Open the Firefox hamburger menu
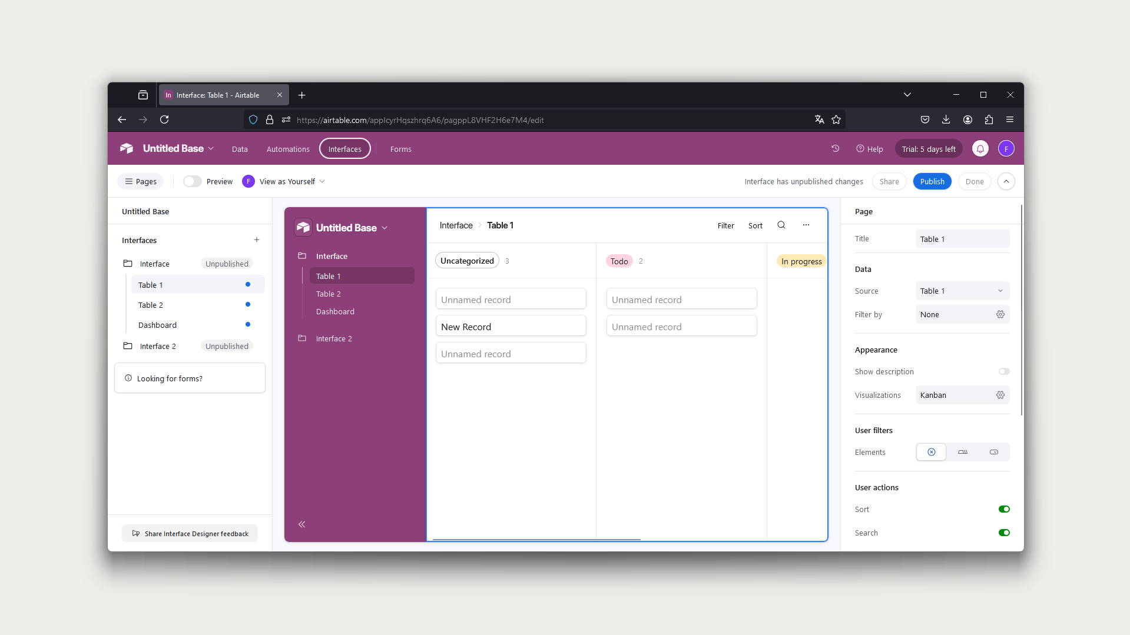 pyautogui.click(x=1010, y=119)
